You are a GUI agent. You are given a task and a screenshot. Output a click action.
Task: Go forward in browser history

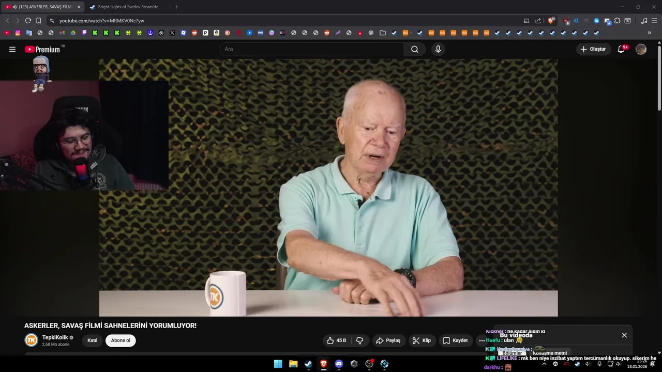(18, 21)
